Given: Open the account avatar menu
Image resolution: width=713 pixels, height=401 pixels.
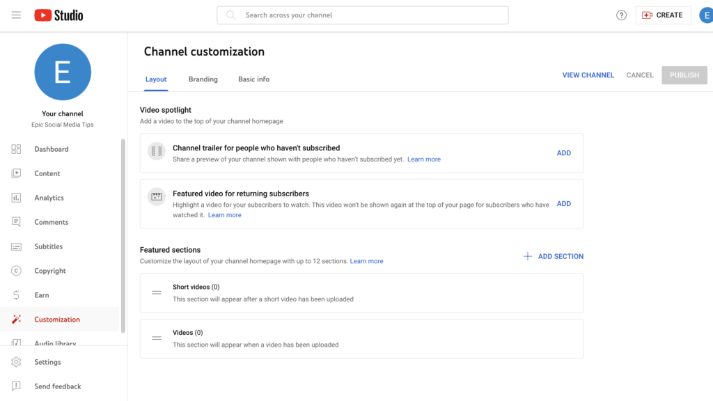Looking at the screenshot, I should (x=705, y=15).
